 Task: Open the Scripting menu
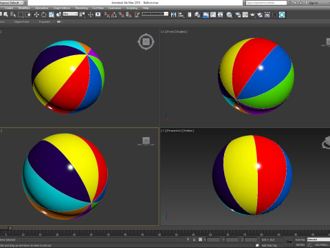point(132,8)
